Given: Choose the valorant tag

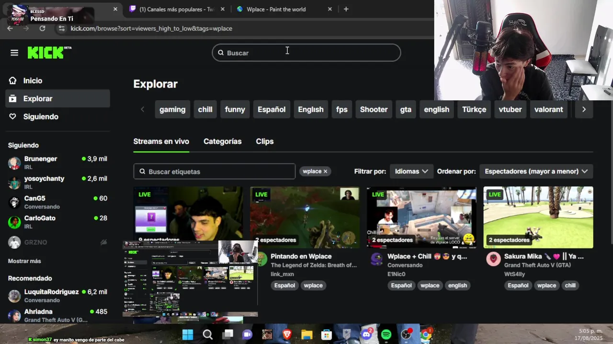Looking at the screenshot, I should tap(549, 109).
